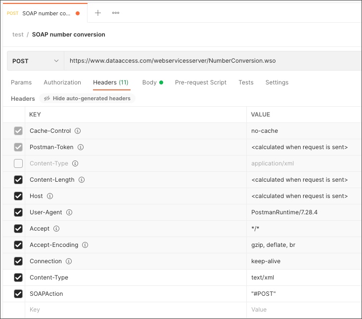Click the info icon next to User-Agent
The height and width of the screenshot is (319, 362).
coord(69,212)
